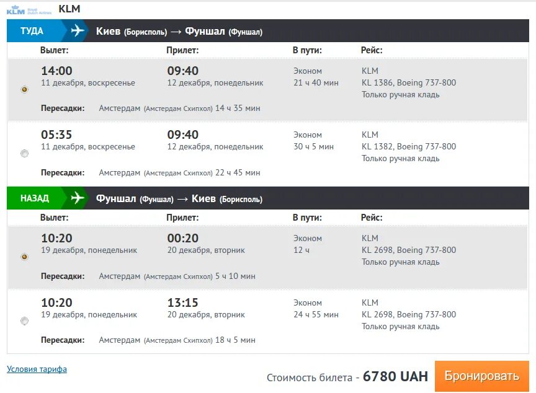
Task: Click the blue ТУДА tab label
Action: pyautogui.click(x=32, y=31)
